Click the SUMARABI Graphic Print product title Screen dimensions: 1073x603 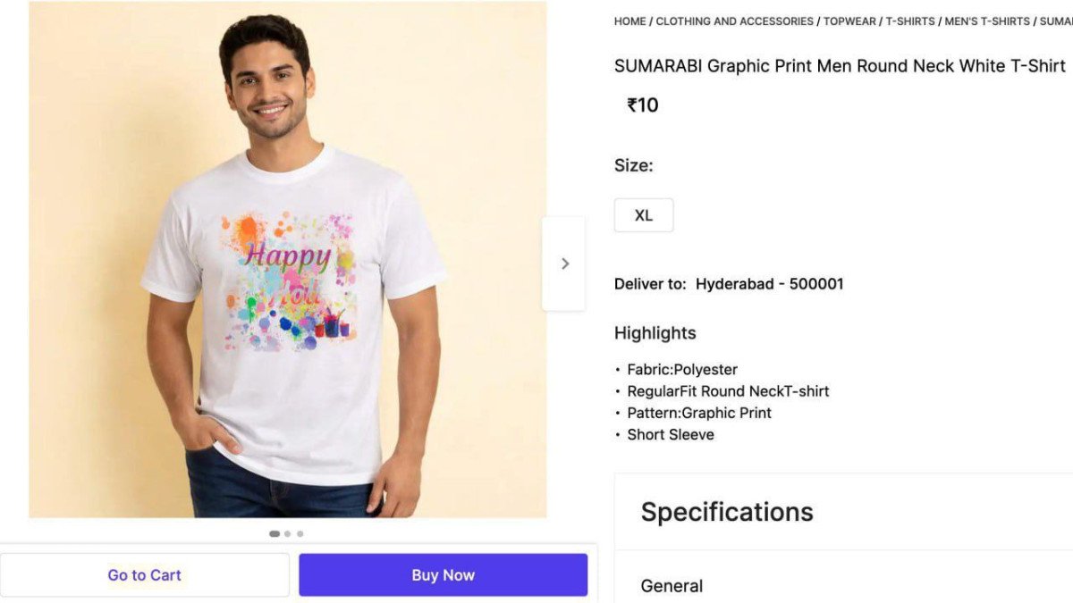tap(840, 66)
